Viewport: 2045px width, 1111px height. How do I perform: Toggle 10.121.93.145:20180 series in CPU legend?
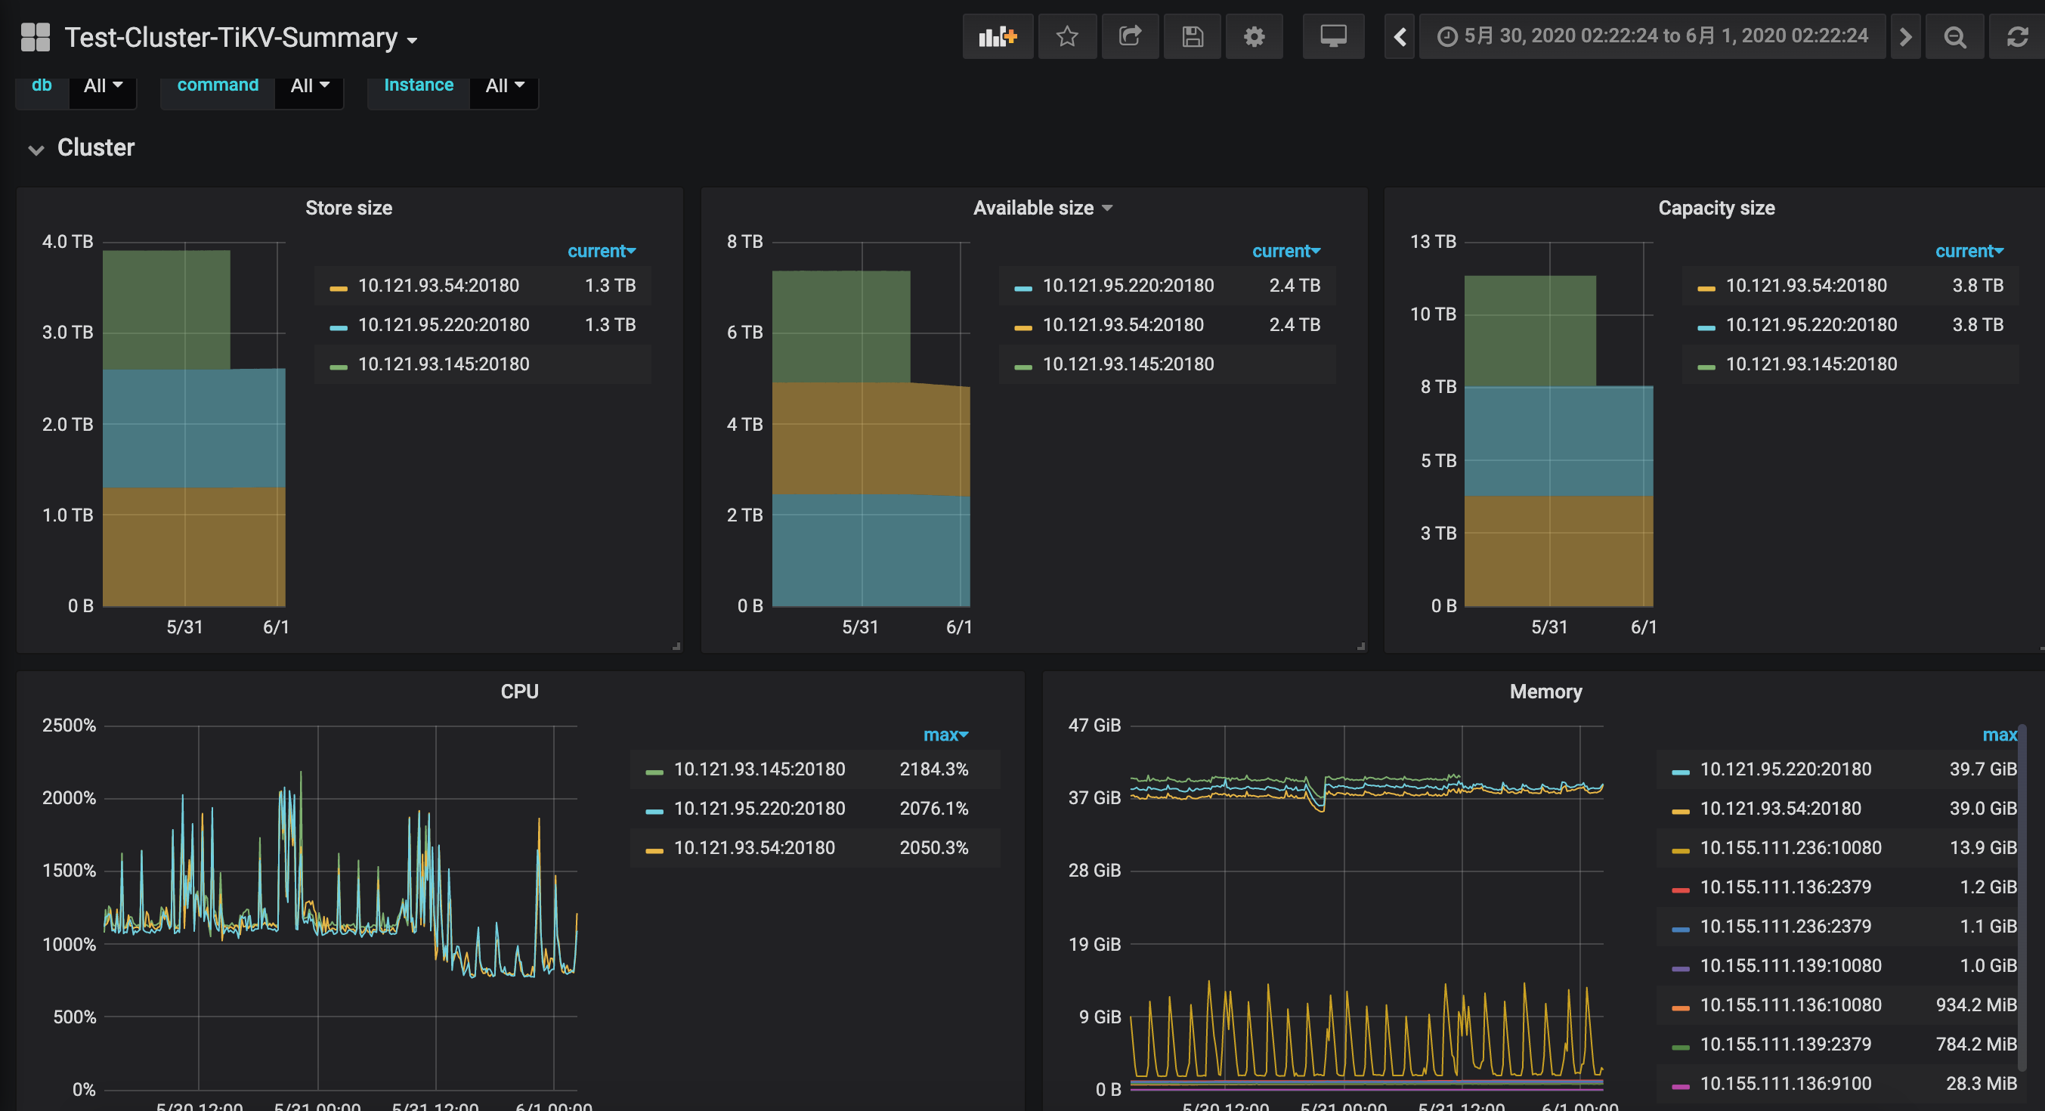point(760,769)
